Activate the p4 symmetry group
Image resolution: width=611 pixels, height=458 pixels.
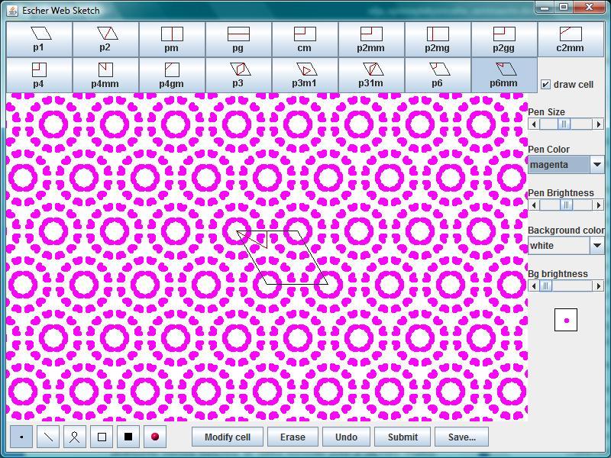point(40,75)
